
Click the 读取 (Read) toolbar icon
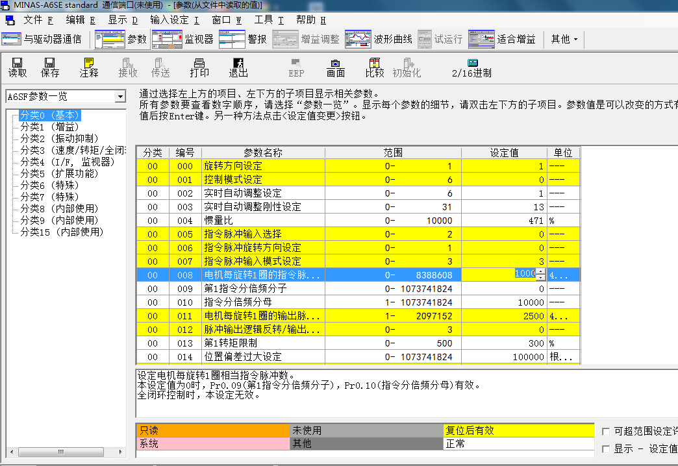pos(18,67)
